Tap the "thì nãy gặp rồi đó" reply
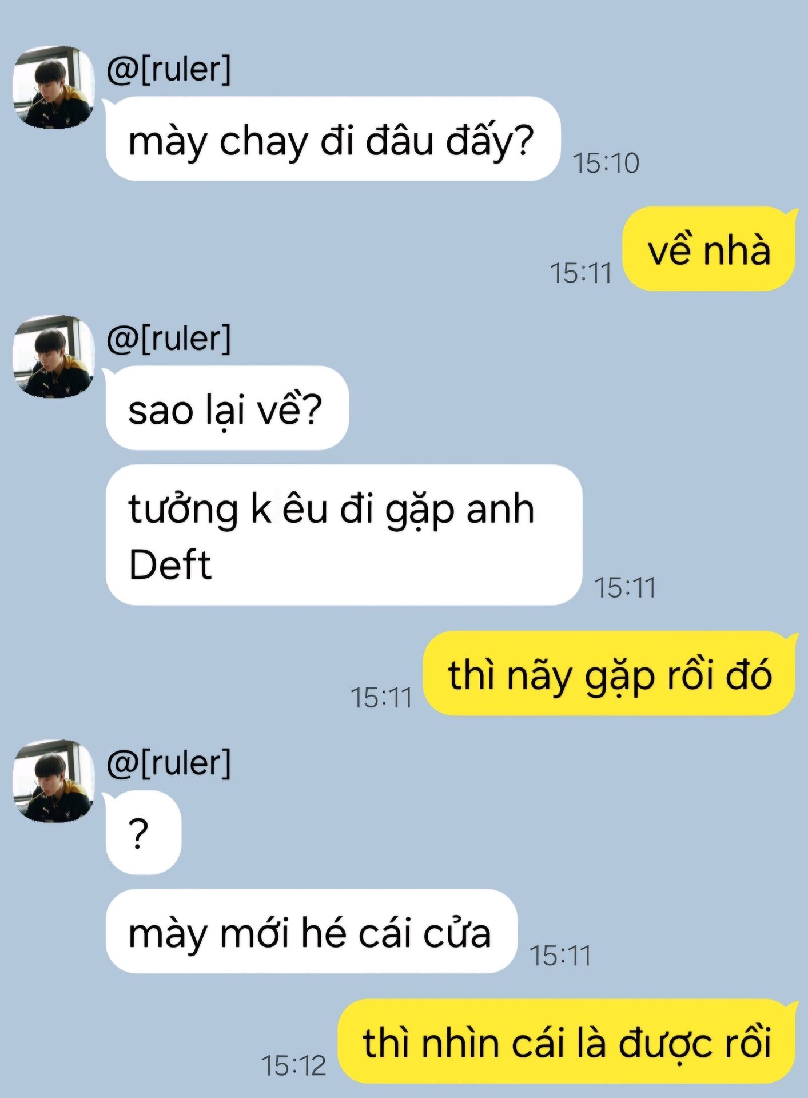Image resolution: width=808 pixels, height=1098 pixels. point(609,674)
